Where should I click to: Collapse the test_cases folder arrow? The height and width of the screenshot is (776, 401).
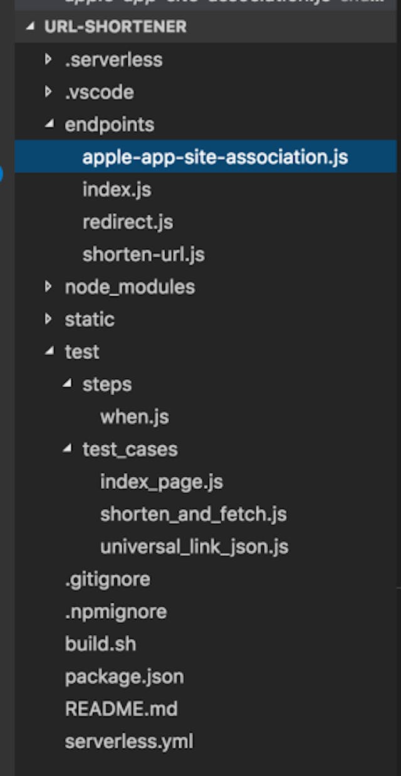(x=68, y=449)
